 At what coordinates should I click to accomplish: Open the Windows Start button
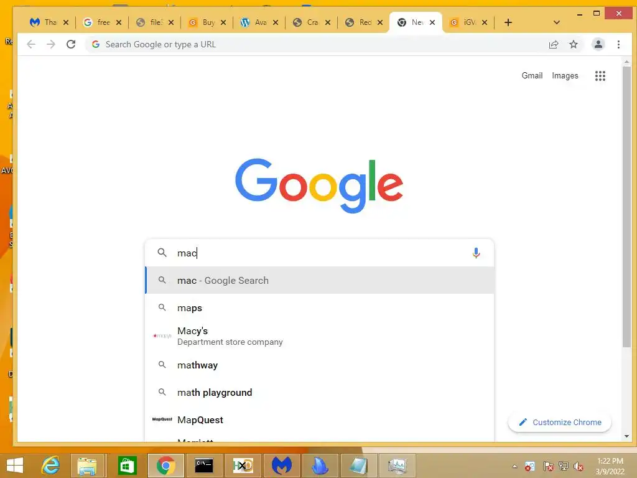pyautogui.click(x=15, y=466)
